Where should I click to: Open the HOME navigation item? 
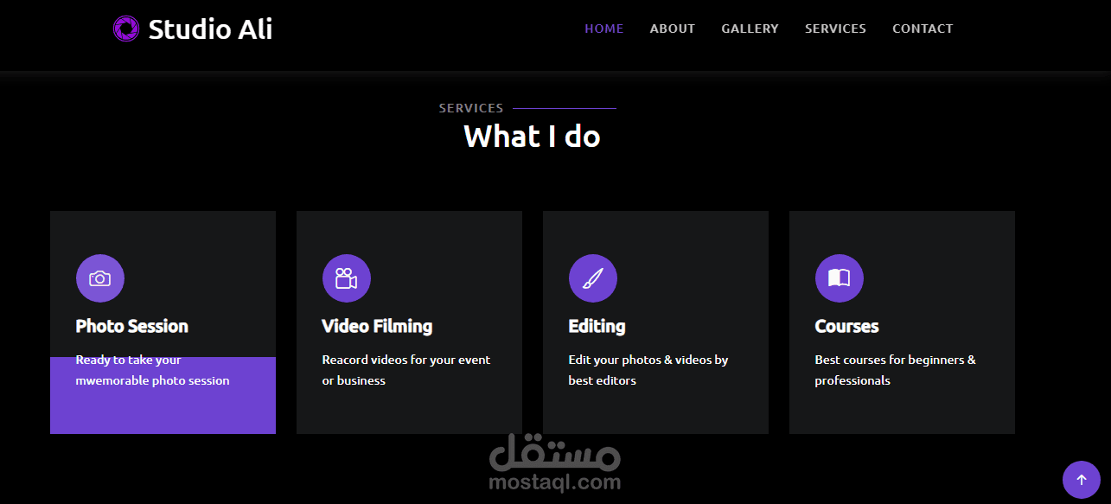click(604, 29)
